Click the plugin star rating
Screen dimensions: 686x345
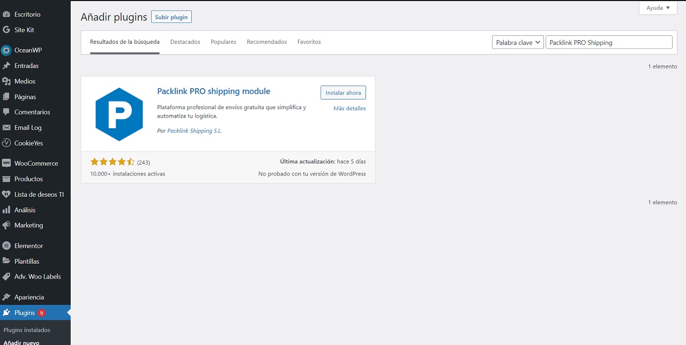coord(113,162)
